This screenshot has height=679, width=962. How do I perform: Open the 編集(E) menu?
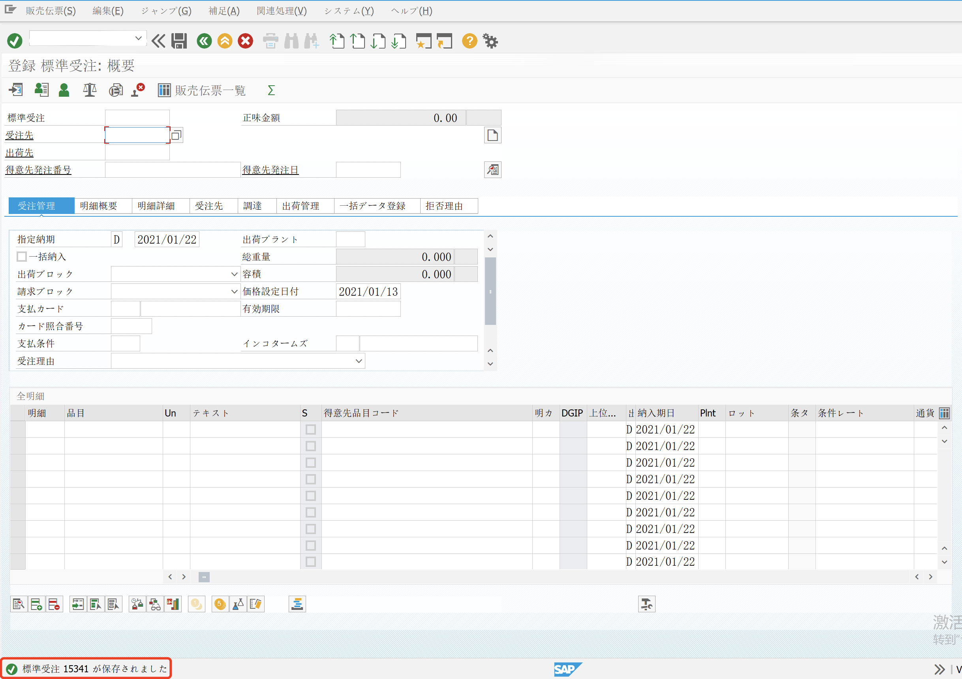click(108, 11)
